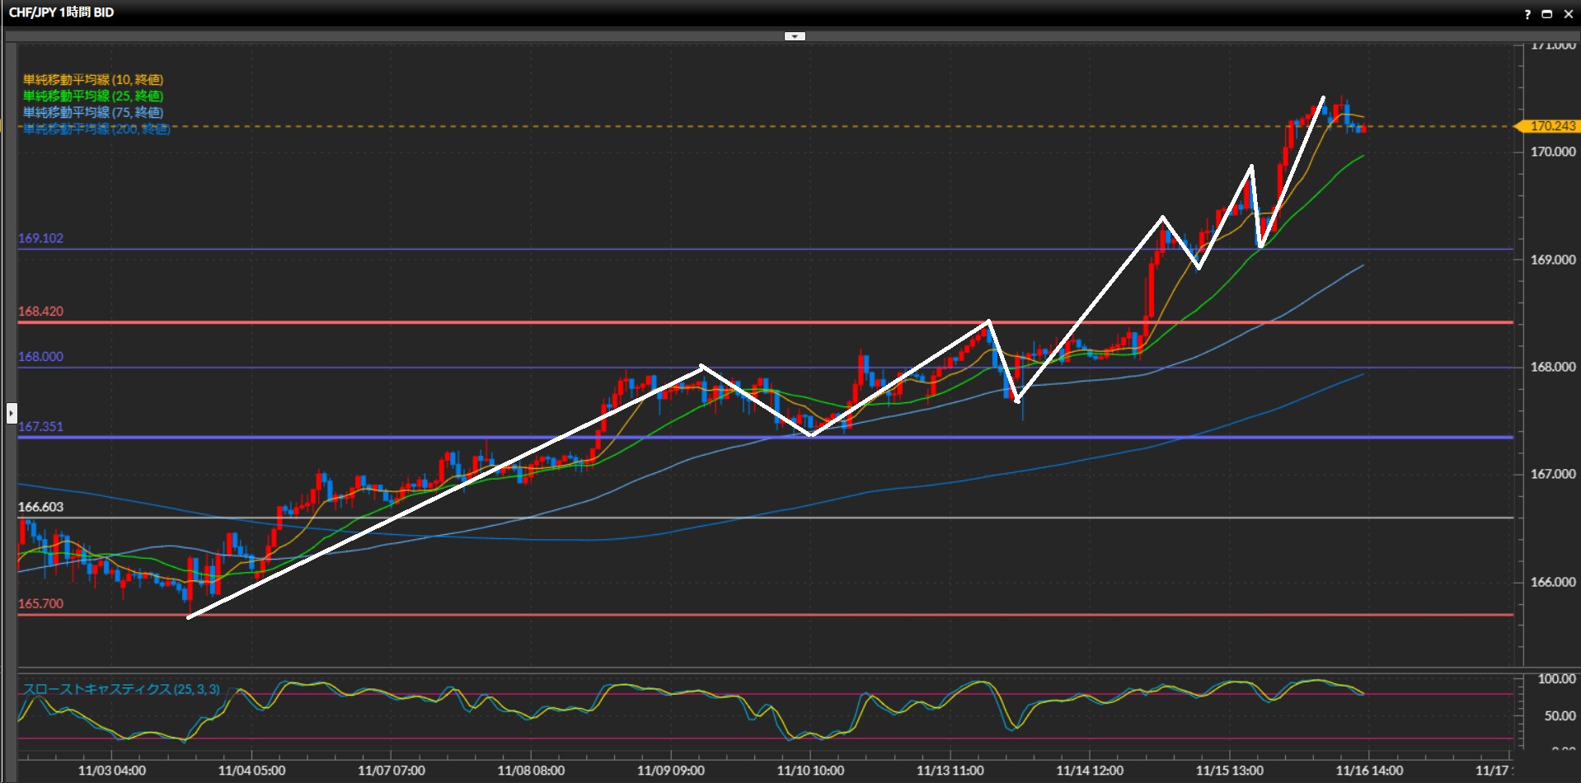Click the 75-period moving average label

point(93,112)
